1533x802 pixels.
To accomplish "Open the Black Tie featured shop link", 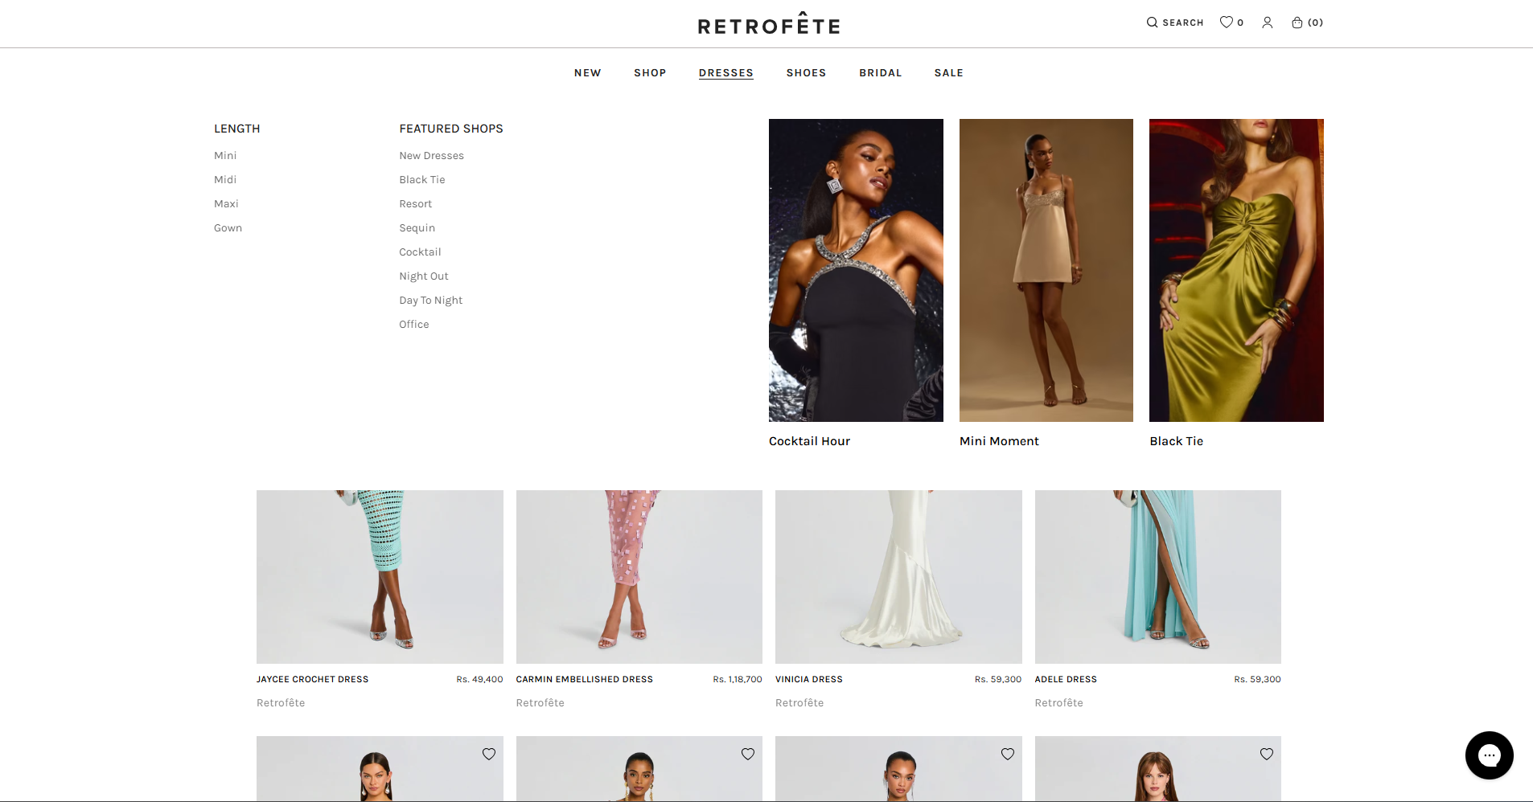I will [422, 180].
